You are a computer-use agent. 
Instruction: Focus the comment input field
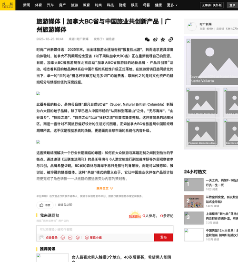coord(105,230)
